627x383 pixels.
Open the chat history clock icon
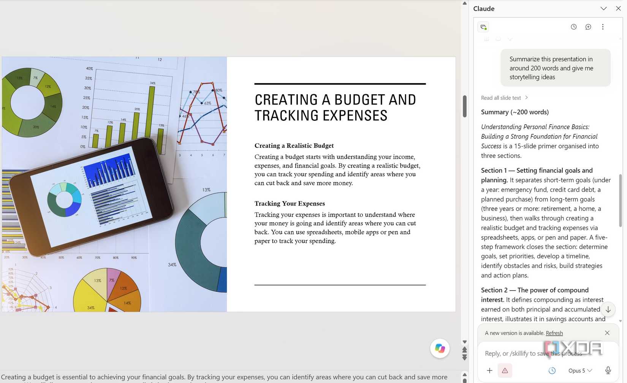pos(573,27)
